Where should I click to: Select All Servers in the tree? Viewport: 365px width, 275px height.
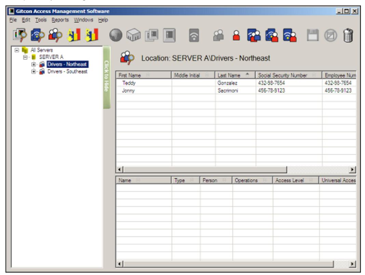tap(42, 50)
